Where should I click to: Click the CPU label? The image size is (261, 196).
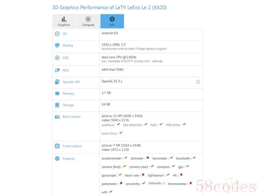click(66, 58)
